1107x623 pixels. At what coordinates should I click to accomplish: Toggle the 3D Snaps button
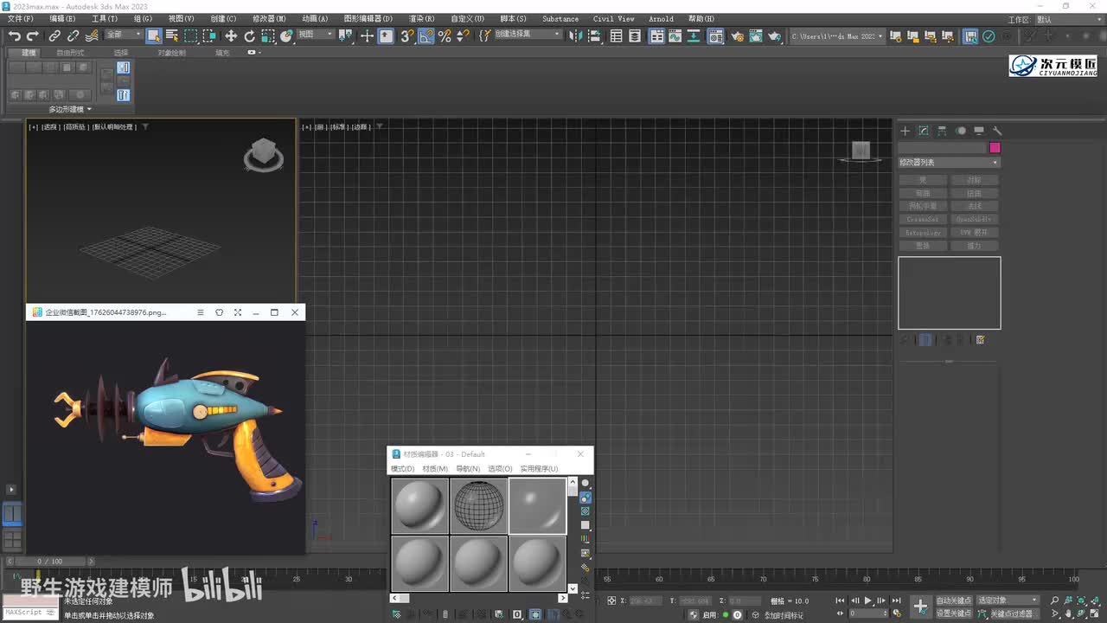click(x=406, y=35)
